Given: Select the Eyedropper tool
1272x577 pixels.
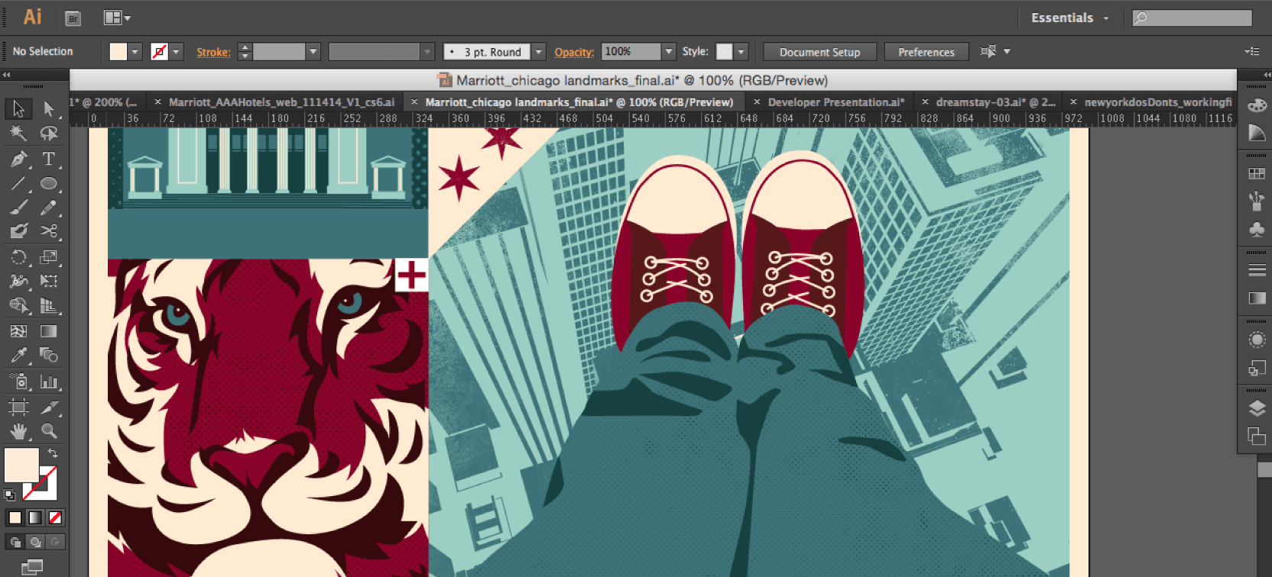Looking at the screenshot, I should (18, 355).
